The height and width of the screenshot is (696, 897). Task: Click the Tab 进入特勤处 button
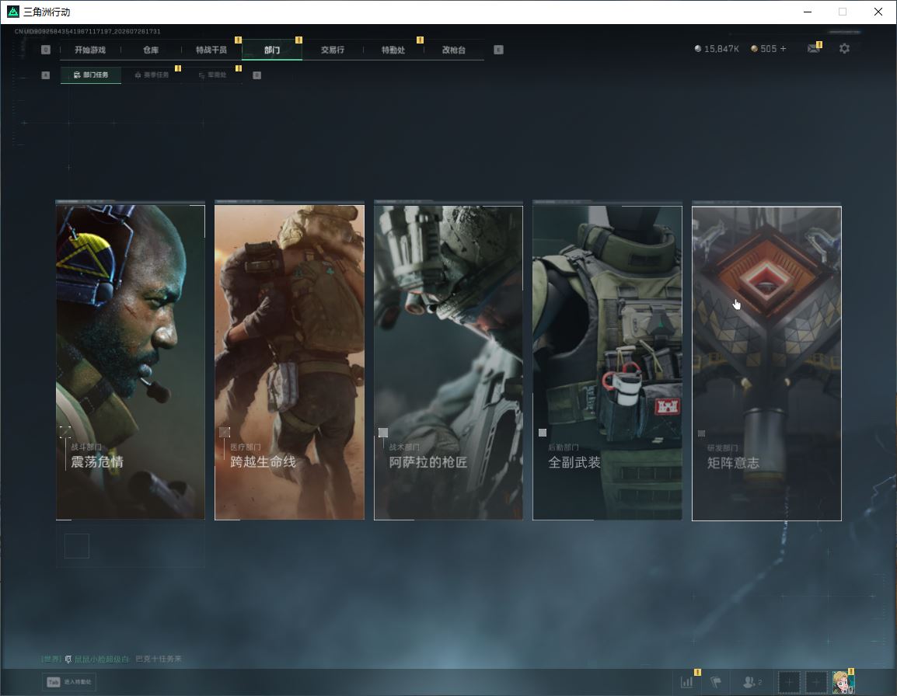[x=71, y=682]
